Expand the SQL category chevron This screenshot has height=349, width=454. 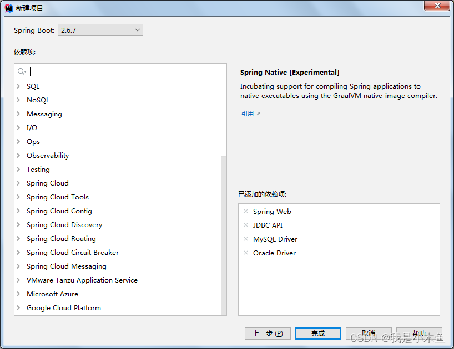(18, 86)
